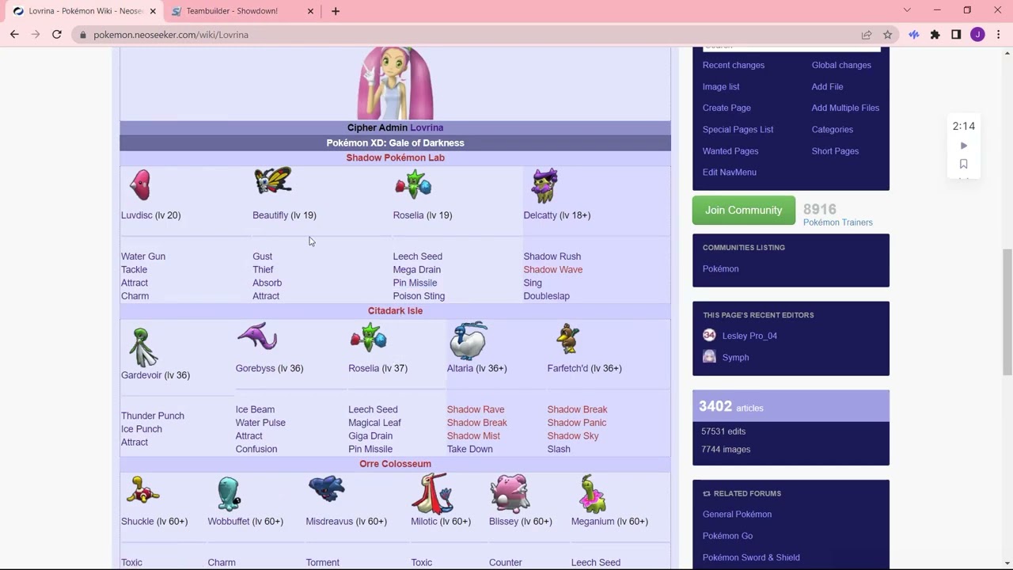Open editor Symph's profile

735,357
